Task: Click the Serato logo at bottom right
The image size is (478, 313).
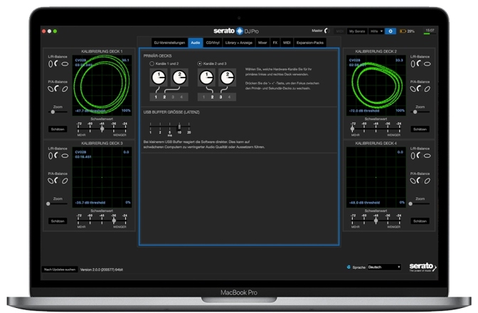Action: [x=423, y=267]
